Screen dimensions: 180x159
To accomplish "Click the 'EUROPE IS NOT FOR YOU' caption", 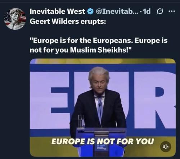I will pyautogui.click(x=103, y=141).
